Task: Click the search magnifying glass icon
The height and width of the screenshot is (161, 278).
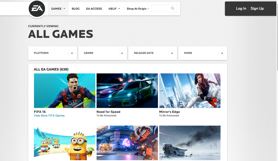Action: pyautogui.click(x=172, y=8)
